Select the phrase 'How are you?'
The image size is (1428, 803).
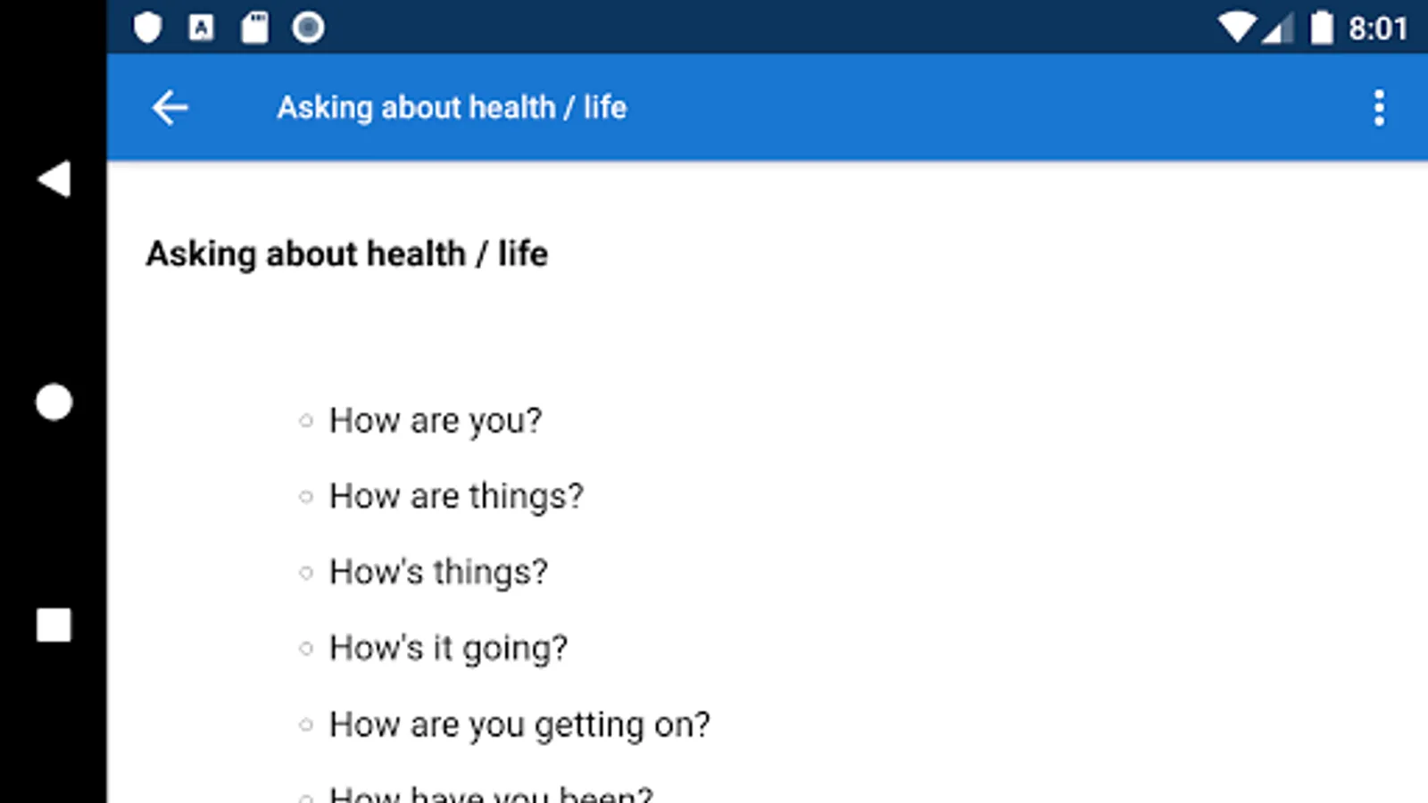[x=435, y=420]
